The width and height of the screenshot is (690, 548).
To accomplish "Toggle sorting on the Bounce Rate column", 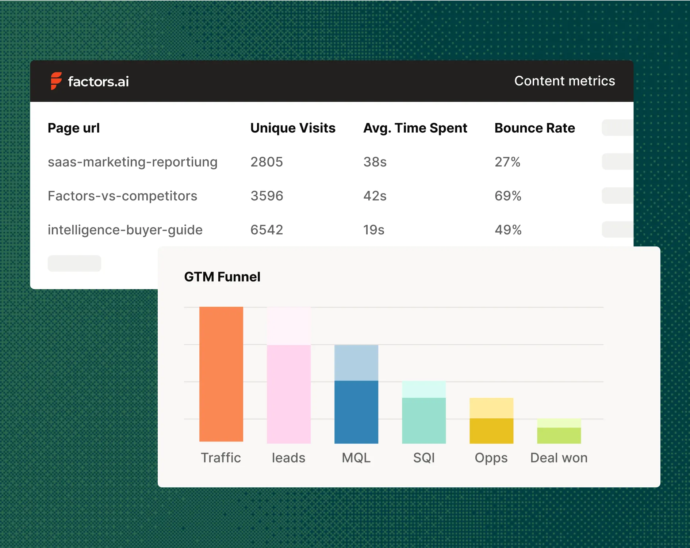I will click(534, 128).
